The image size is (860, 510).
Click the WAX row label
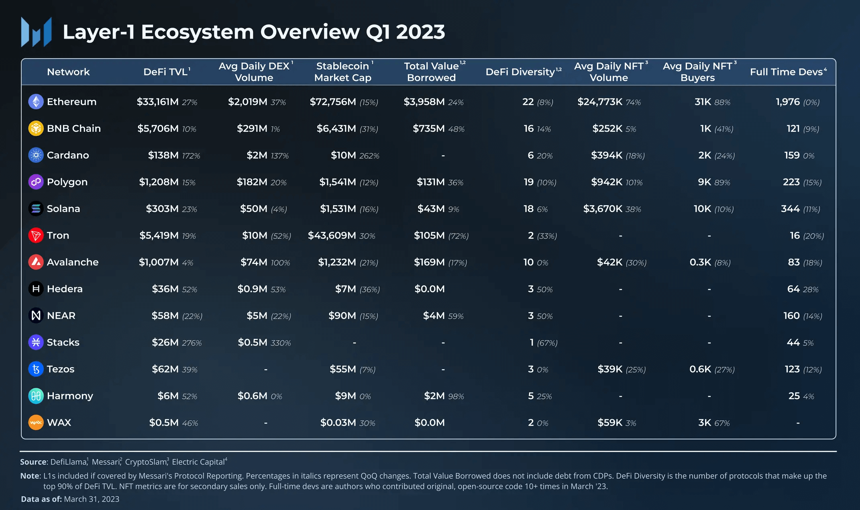pyautogui.click(x=59, y=422)
